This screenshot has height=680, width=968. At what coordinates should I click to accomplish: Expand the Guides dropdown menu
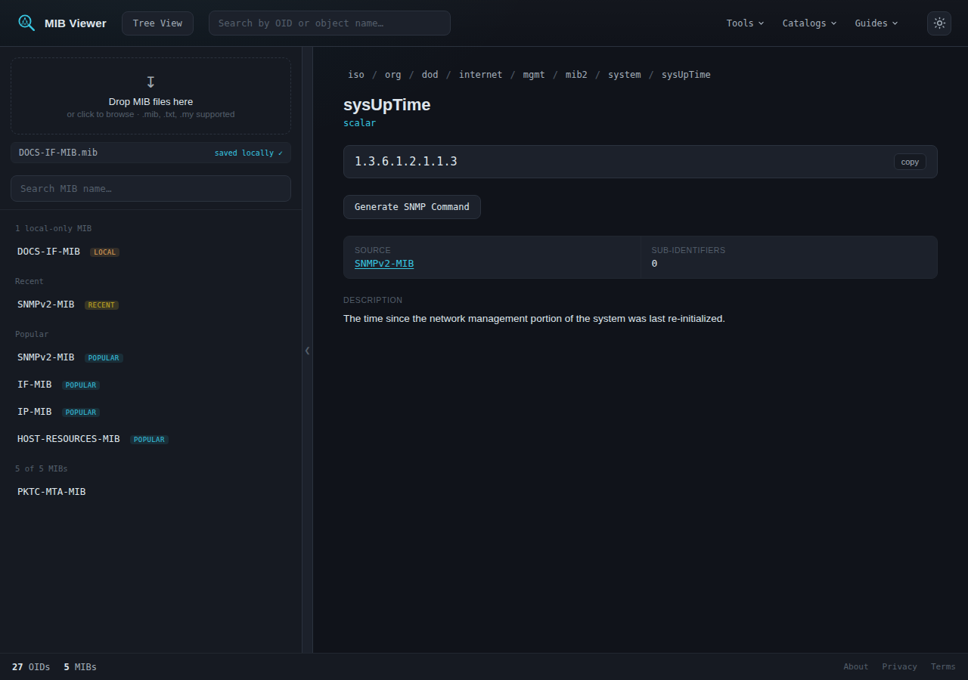pos(876,23)
